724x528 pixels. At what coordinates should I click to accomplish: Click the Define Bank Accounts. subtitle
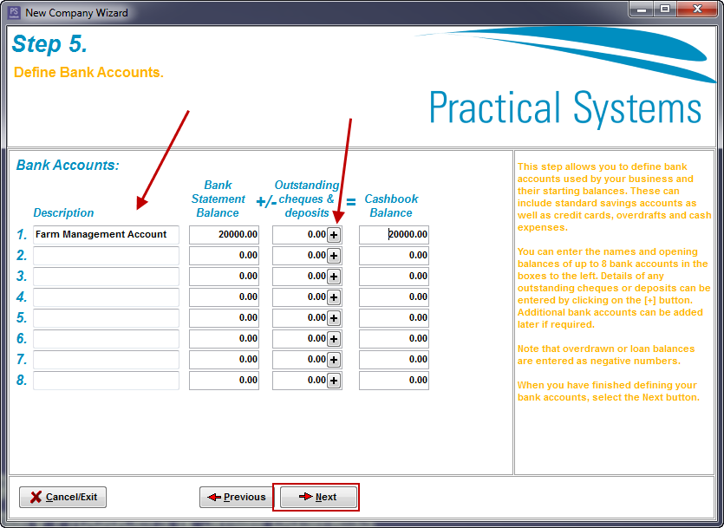coord(88,73)
